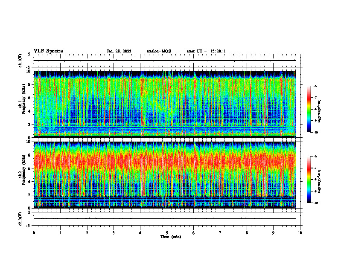Click the "8" kHz tick label on the ch.2 frequency axis

point(30,155)
